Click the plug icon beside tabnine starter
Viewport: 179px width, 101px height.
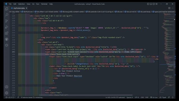(18, 97)
